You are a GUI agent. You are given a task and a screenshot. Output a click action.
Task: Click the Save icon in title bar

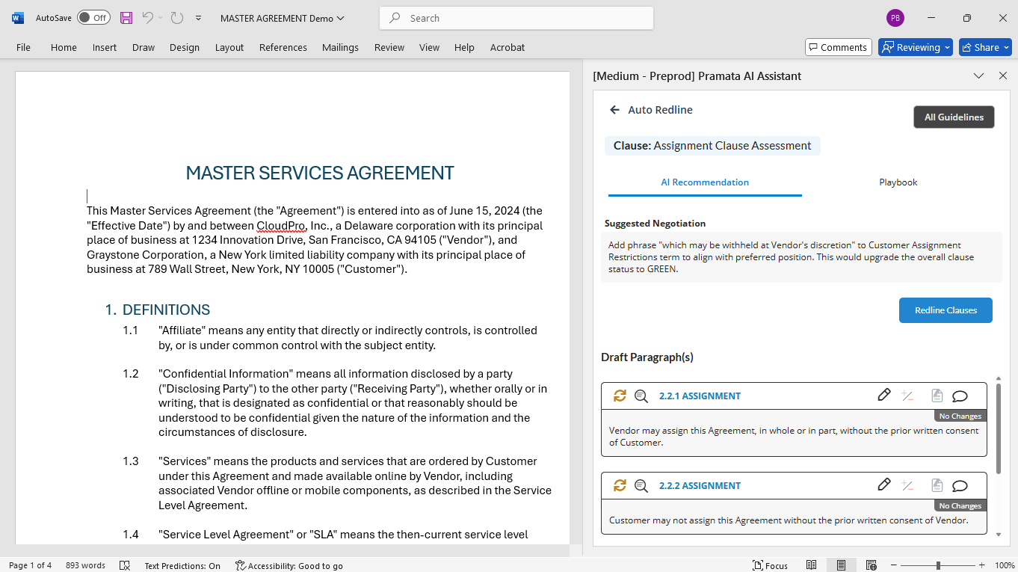(x=126, y=18)
